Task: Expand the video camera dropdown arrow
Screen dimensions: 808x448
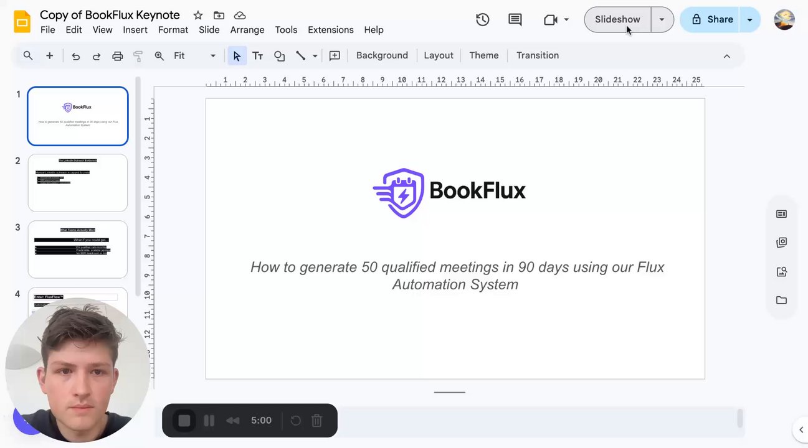Action: click(x=566, y=19)
